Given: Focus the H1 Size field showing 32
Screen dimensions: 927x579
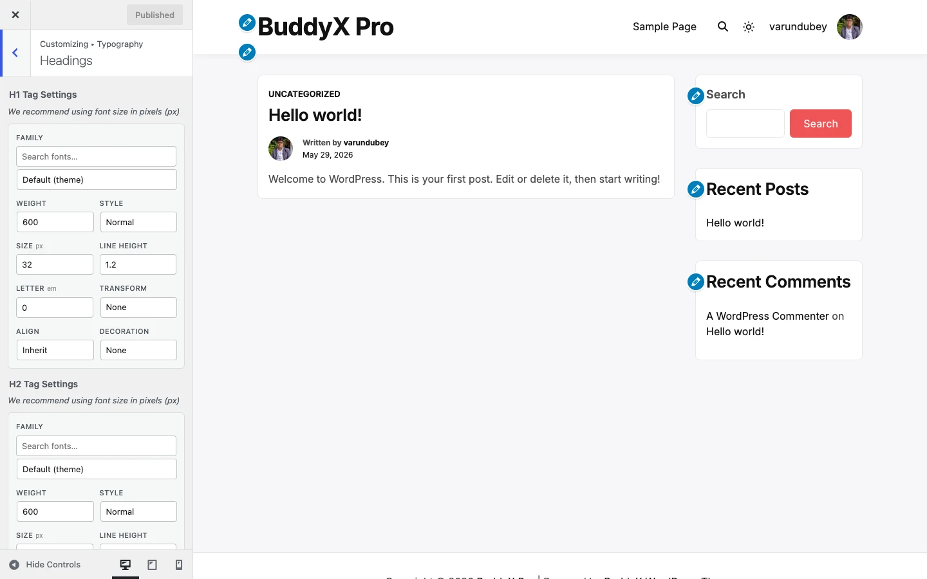Looking at the screenshot, I should (55, 264).
